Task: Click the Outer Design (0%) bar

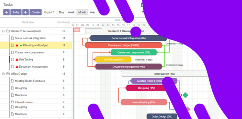Action: tap(162, 116)
